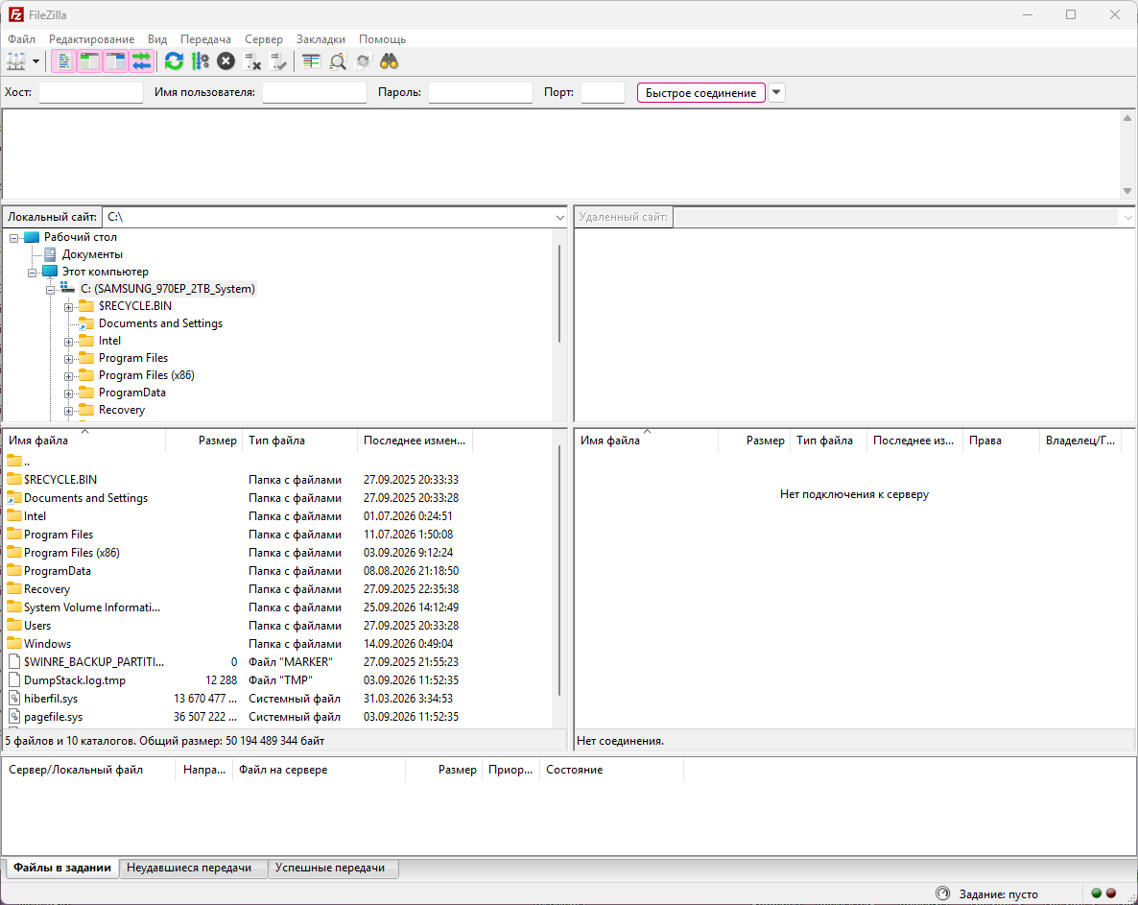
Task: Cancel current operation icon
Action: point(225,61)
